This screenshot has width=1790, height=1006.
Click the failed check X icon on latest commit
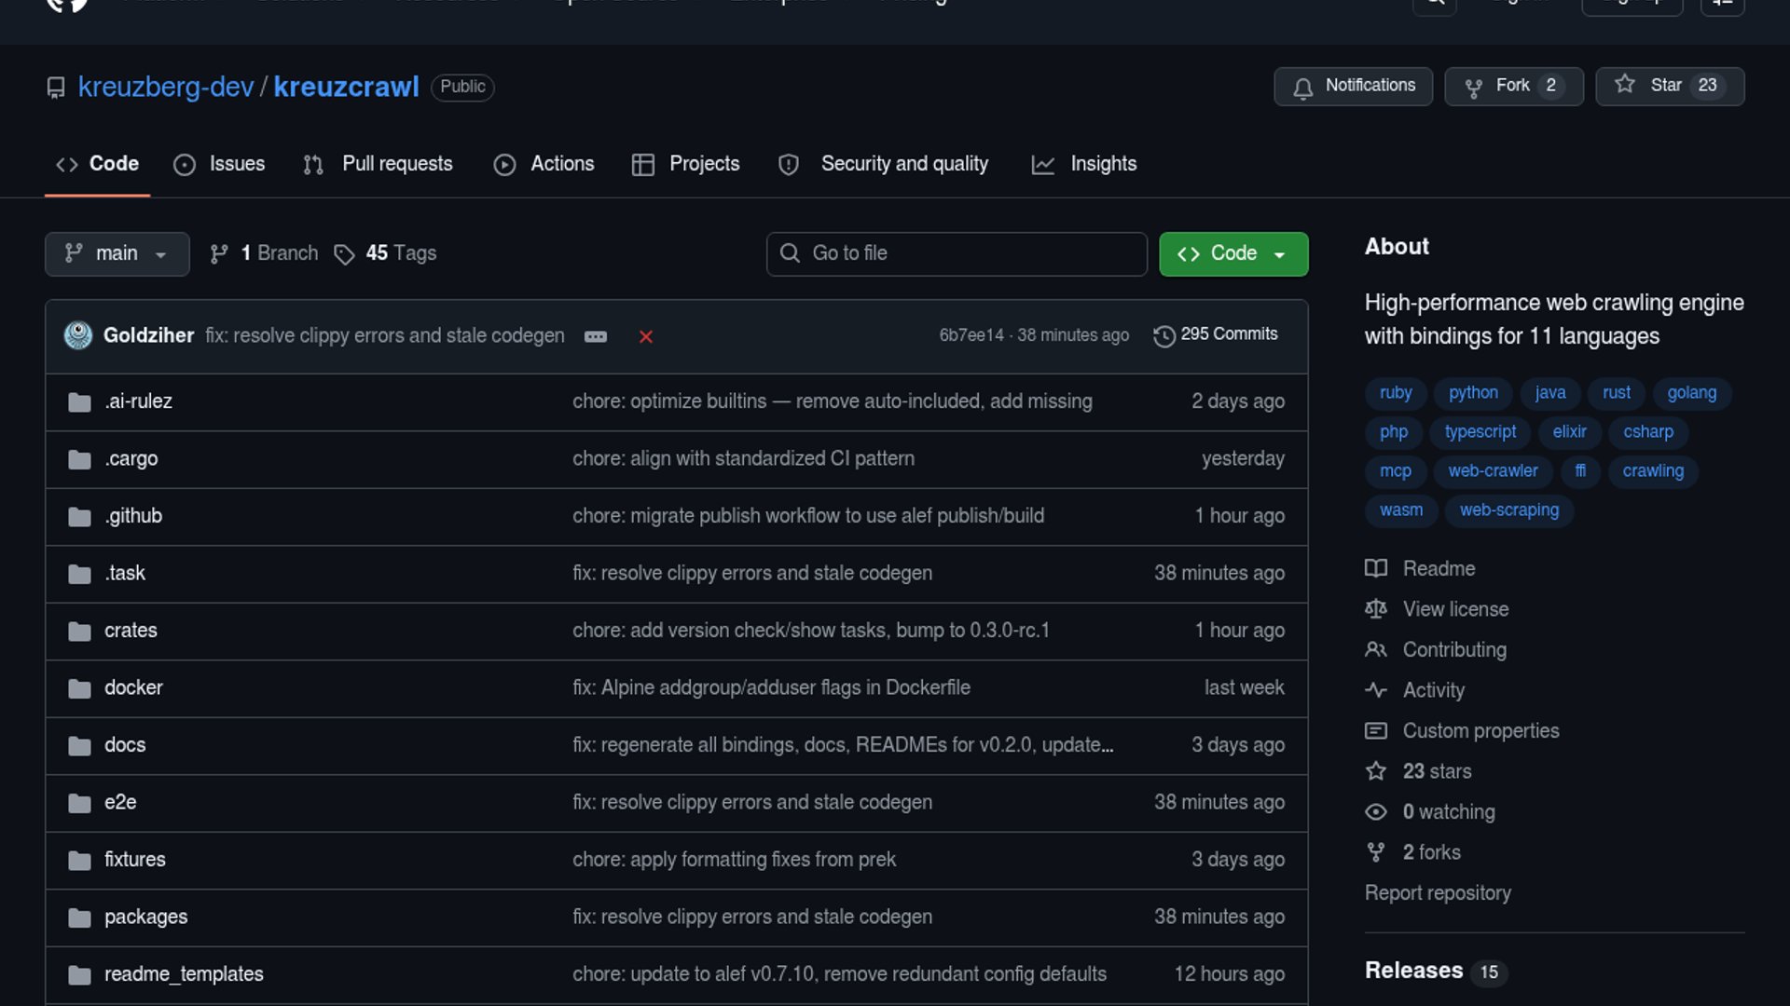[646, 336]
